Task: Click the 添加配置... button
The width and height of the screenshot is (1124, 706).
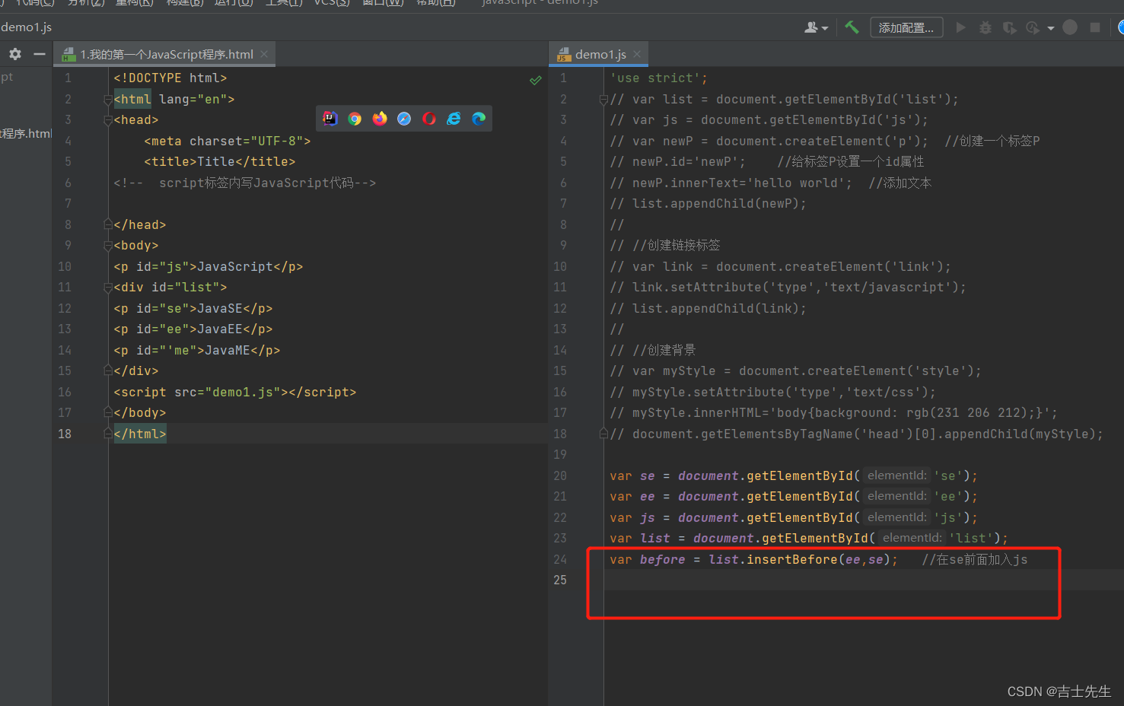Action: tap(906, 27)
